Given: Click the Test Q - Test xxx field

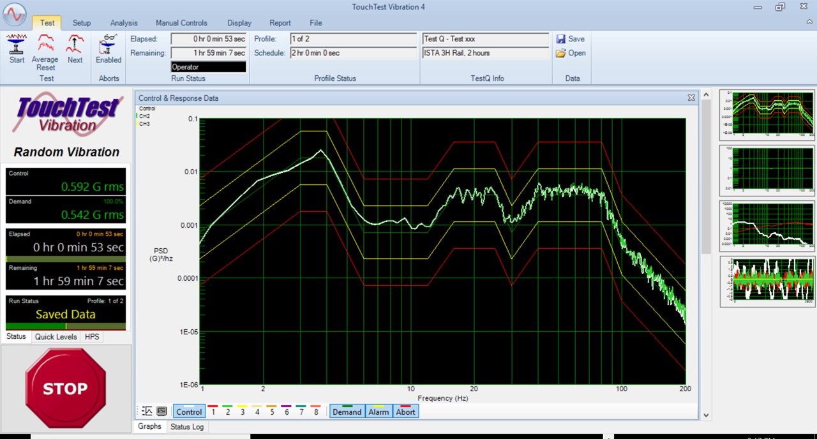Looking at the screenshot, I should 486,39.
